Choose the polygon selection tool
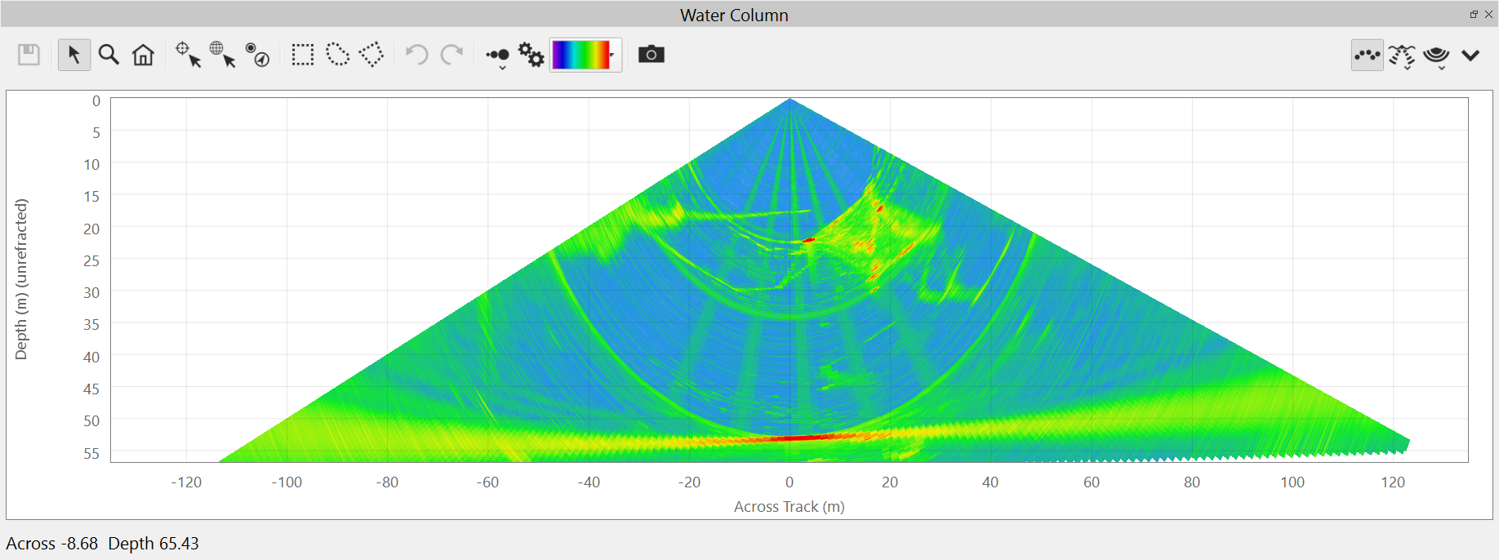The height and width of the screenshot is (560, 1499). click(371, 55)
